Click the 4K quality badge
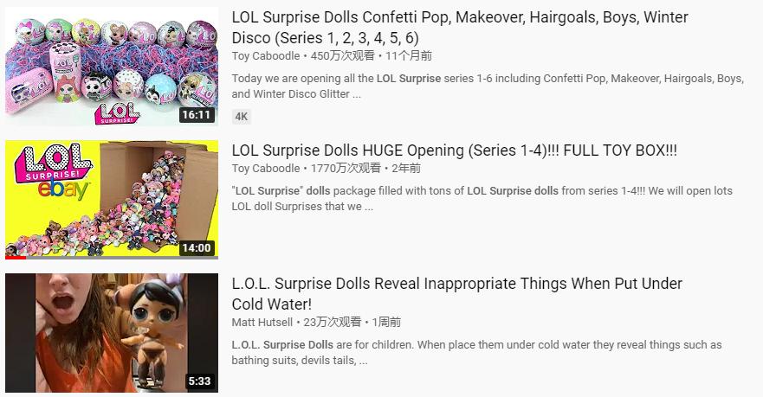 (x=242, y=117)
